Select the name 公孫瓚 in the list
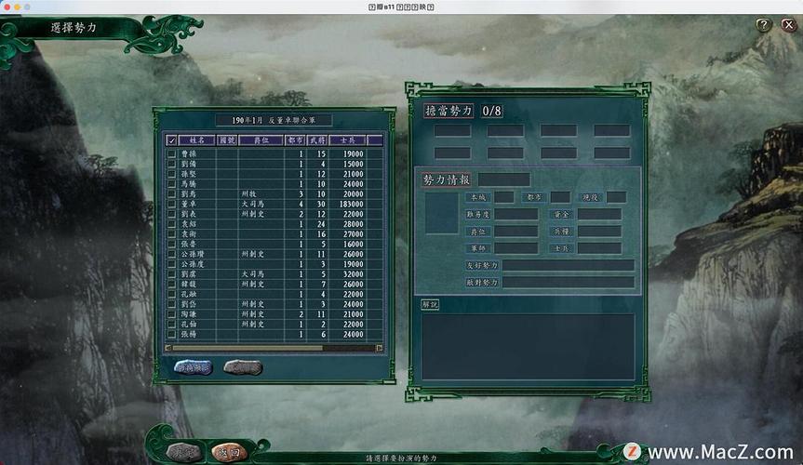Screen dimensions: 803x465 (192, 254)
